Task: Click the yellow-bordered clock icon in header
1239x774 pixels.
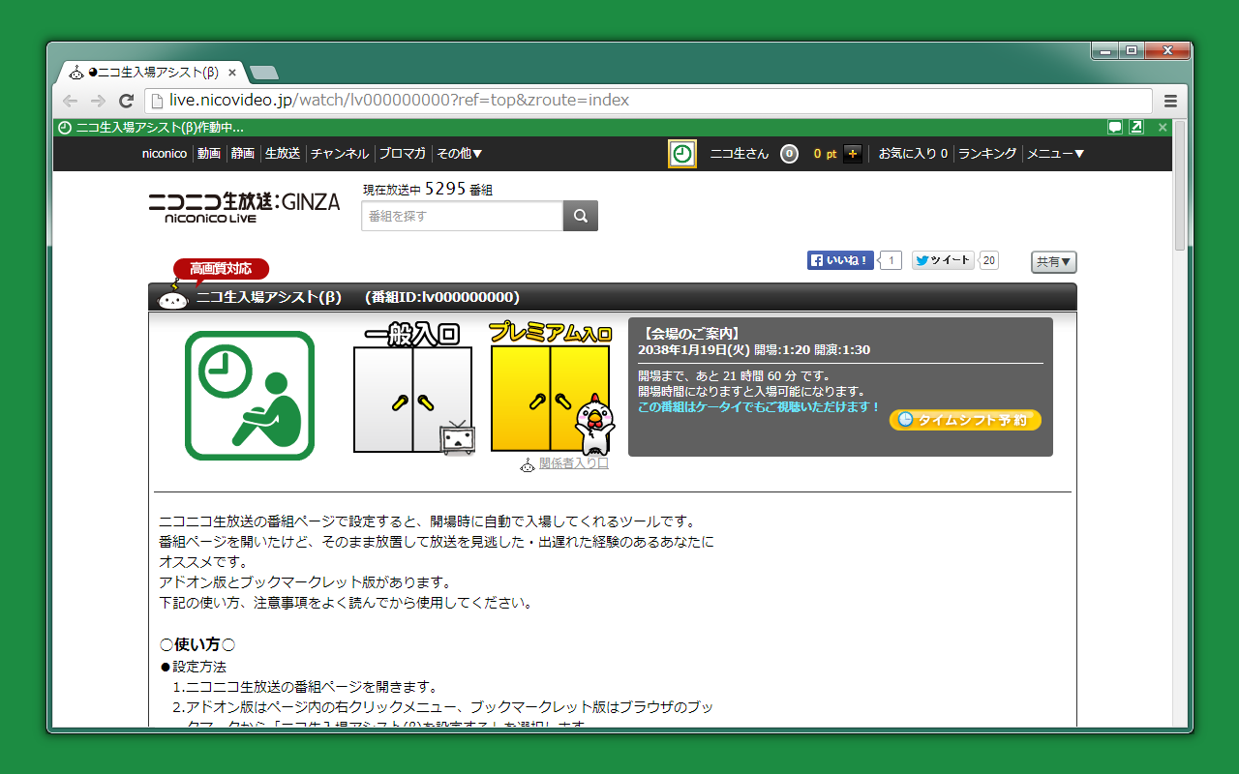Action: pos(682,154)
